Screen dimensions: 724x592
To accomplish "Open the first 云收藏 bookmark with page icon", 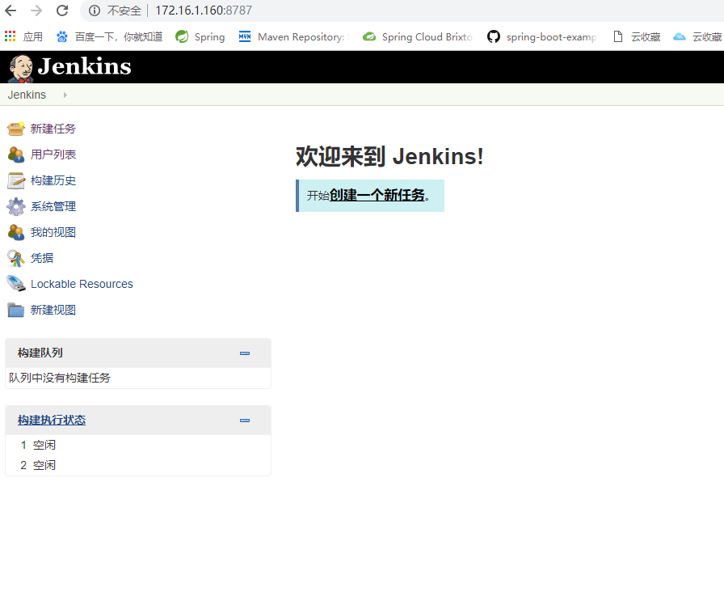I will 636,36.
